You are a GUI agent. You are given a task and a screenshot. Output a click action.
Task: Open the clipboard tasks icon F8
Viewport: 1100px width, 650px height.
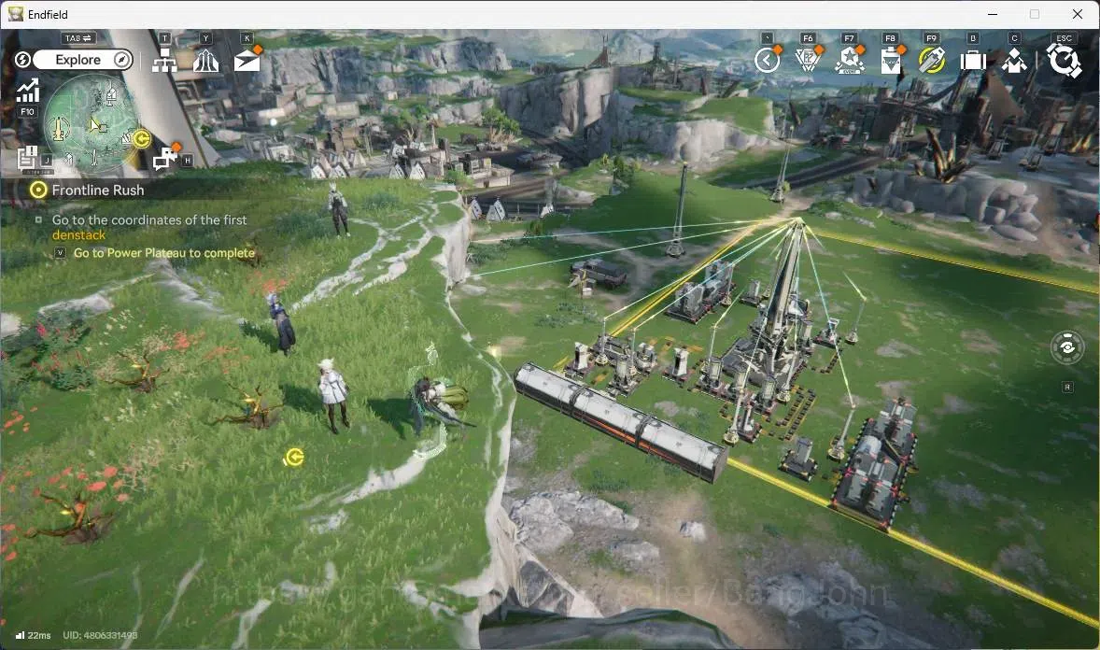891,61
